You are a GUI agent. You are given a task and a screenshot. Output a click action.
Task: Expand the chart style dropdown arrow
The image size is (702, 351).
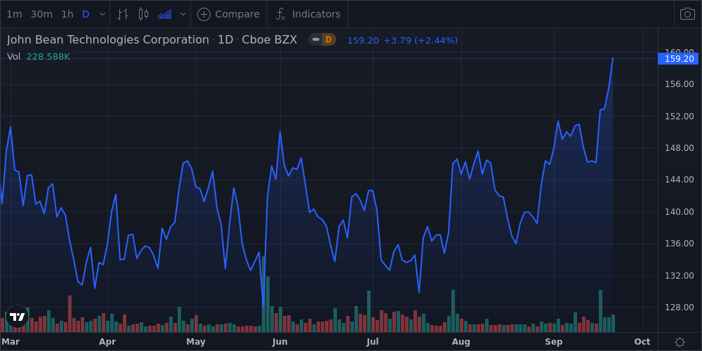[x=183, y=14]
